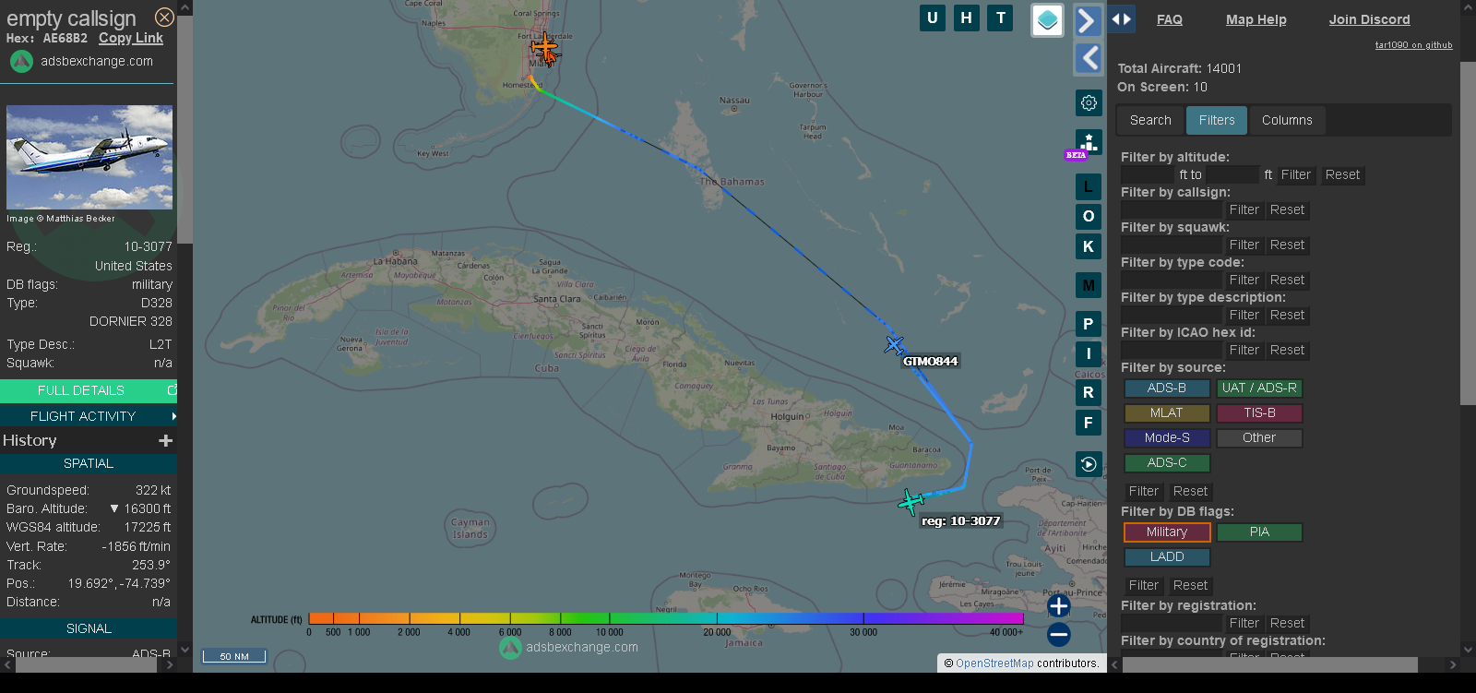Image resolution: width=1476 pixels, height=693 pixels.
Task: View the Dornier 328 aircraft photo
Action: click(89, 157)
